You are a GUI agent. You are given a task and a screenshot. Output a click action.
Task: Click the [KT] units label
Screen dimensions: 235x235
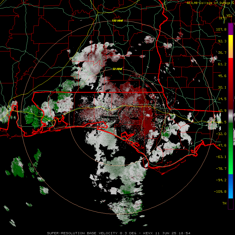(x=223, y=18)
